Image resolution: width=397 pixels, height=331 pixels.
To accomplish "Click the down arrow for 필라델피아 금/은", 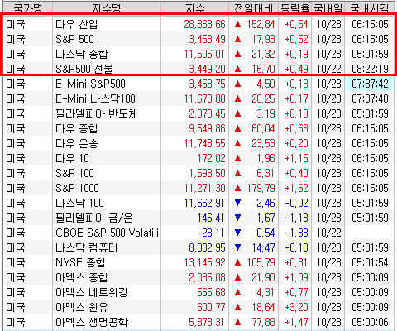I will point(237,218).
